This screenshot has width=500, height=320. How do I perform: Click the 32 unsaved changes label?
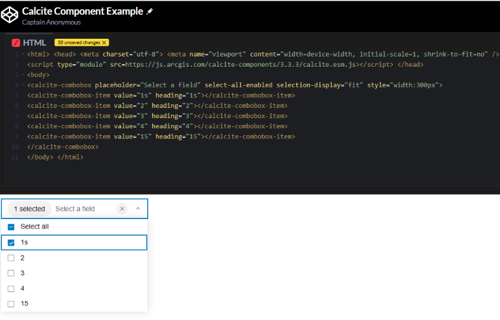coord(79,43)
